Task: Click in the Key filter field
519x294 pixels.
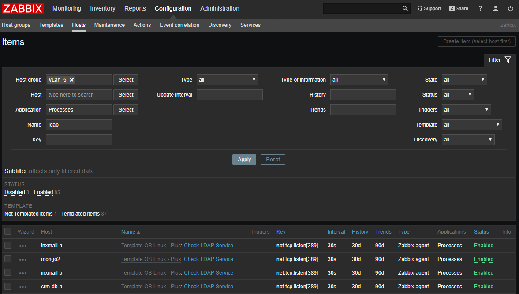Action: (79, 140)
